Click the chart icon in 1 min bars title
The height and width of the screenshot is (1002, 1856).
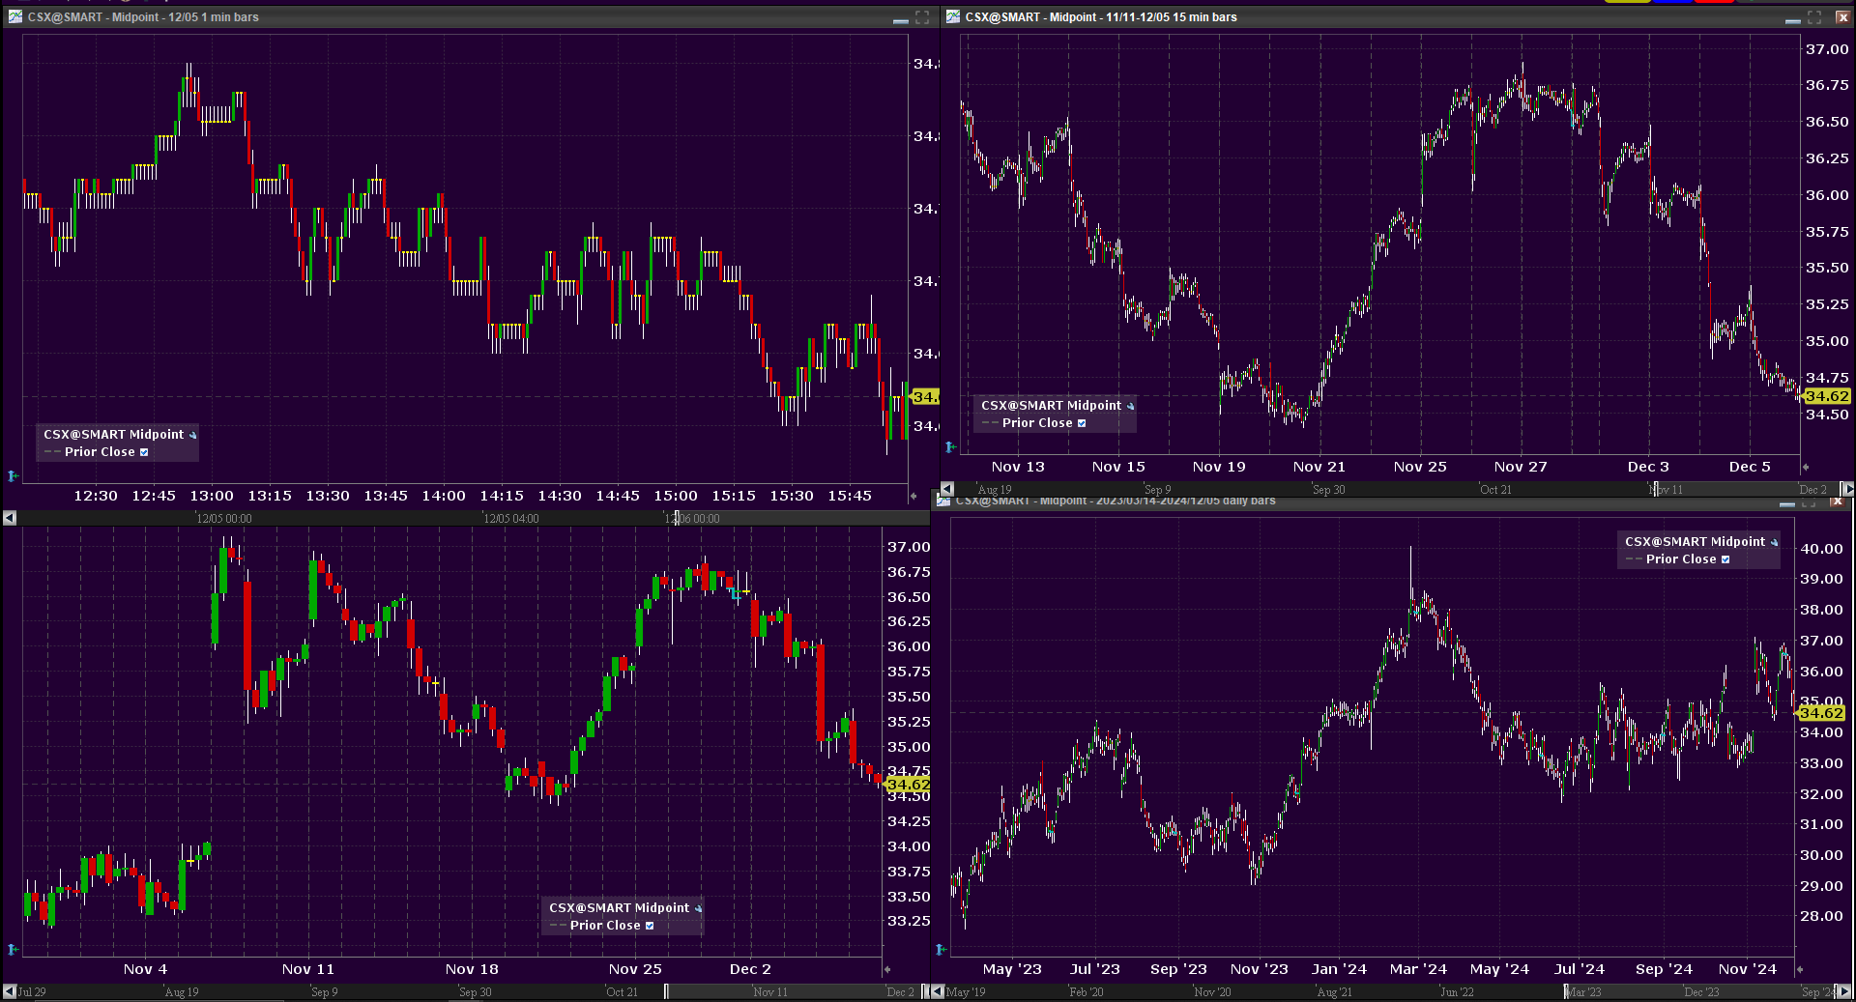tap(14, 16)
